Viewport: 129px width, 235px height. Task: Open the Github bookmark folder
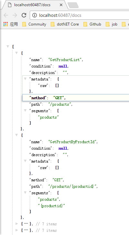click(x=92, y=24)
